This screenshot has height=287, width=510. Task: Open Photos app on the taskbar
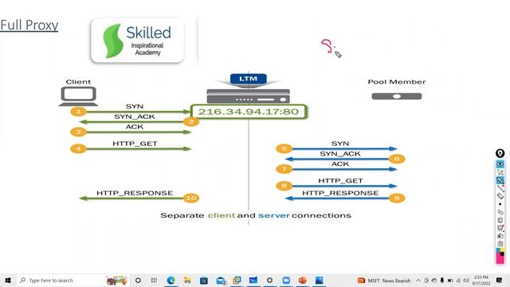pyautogui.click(x=319, y=280)
